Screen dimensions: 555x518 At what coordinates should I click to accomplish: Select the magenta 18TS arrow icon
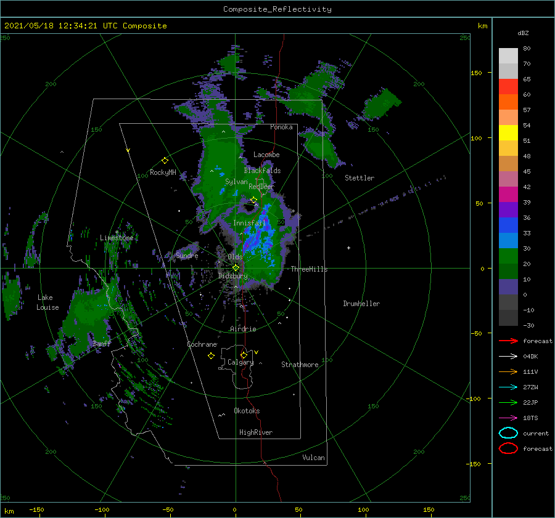(x=508, y=418)
